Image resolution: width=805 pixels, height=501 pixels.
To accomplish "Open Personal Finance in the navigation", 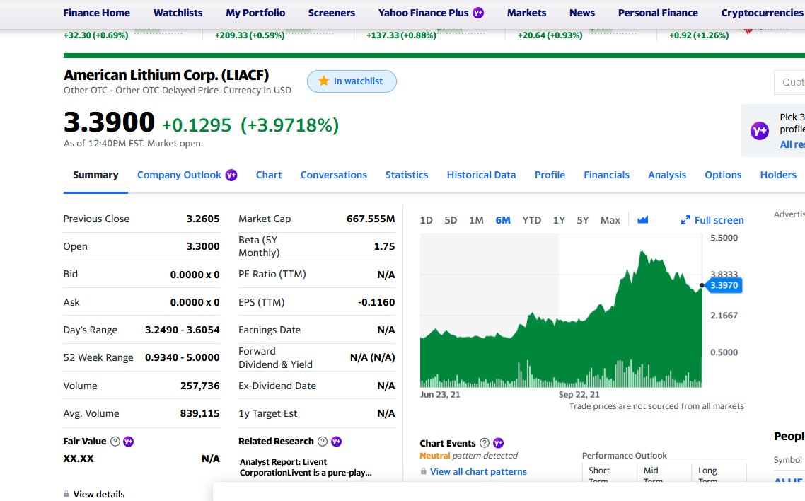I will pyautogui.click(x=658, y=13).
